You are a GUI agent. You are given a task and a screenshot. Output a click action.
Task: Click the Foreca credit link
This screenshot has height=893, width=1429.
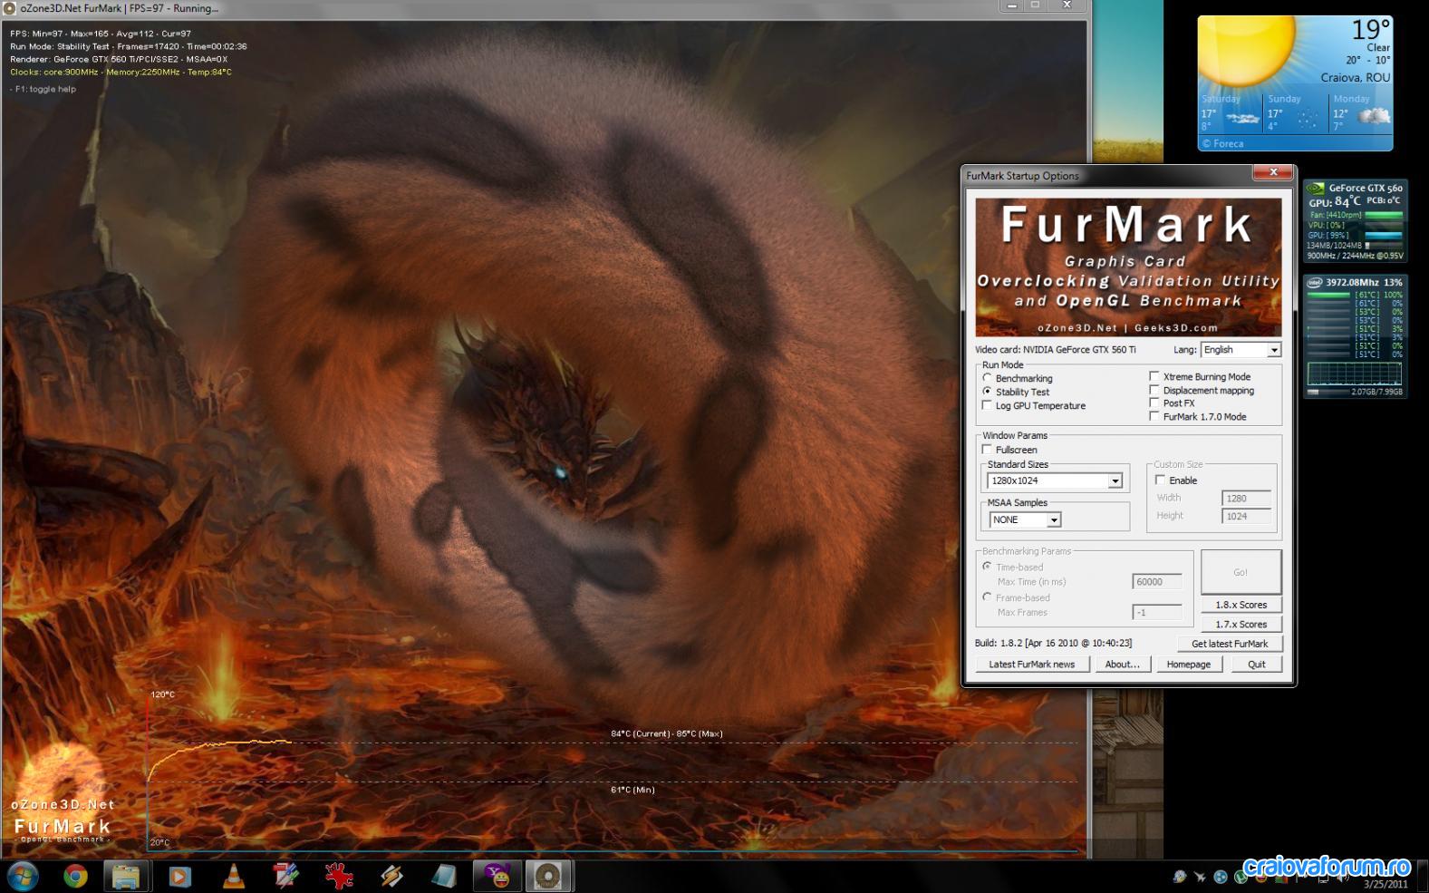tap(1223, 143)
